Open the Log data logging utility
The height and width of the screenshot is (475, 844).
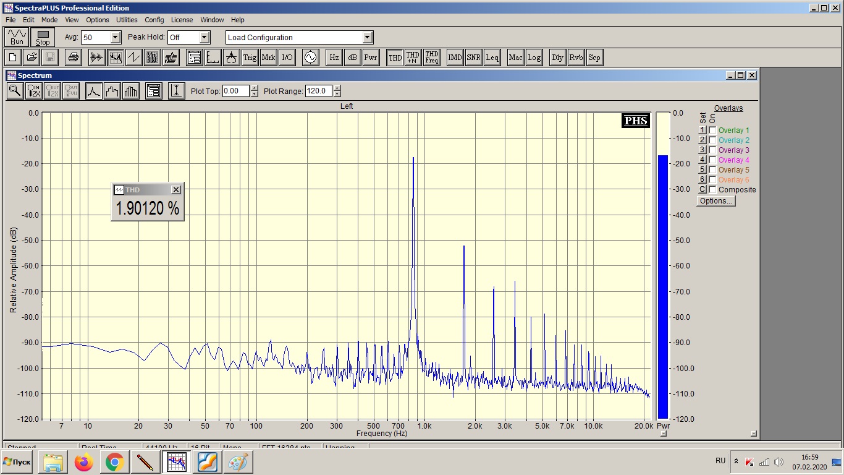(x=534, y=58)
